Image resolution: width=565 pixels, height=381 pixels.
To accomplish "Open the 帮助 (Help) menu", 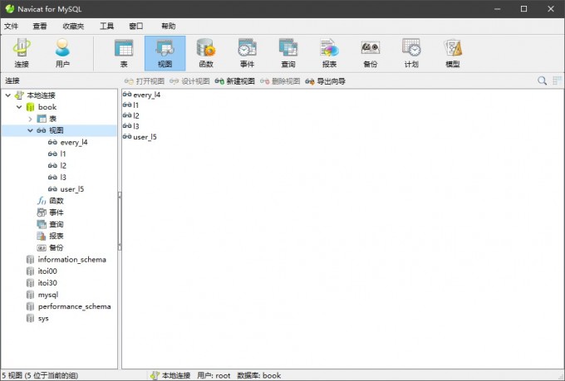I will click(x=169, y=27).
